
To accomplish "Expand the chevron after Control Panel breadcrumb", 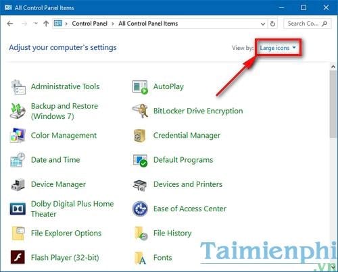I will point(113,24).
